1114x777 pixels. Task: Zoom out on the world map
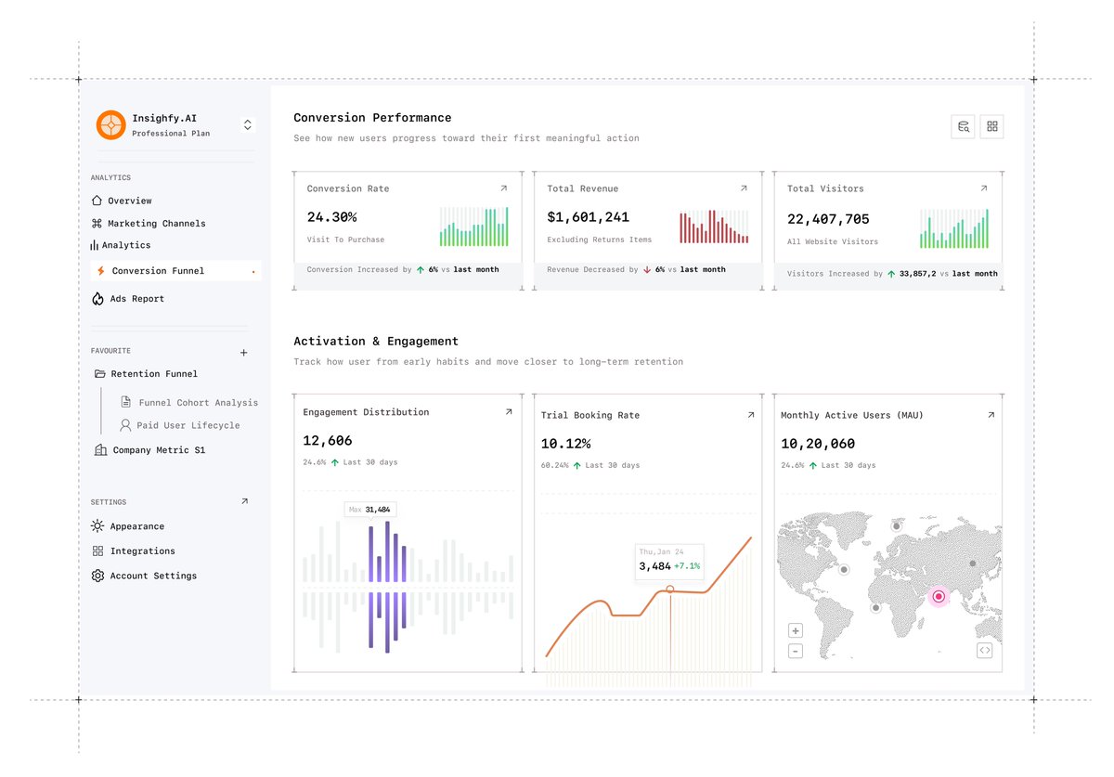[796, 652]
